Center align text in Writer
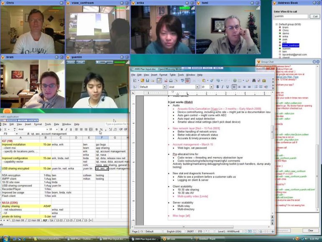Image resolution: width=322 pixels, height=242 pixels. tap(239, 87)
